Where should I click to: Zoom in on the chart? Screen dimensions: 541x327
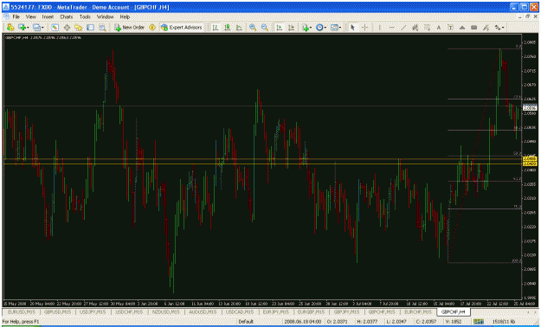pos(253,28)
